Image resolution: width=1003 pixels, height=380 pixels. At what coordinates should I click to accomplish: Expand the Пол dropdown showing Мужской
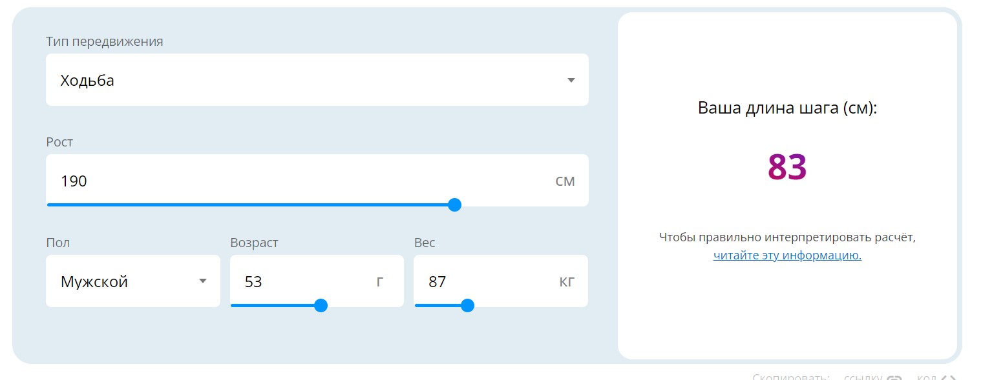133,281
